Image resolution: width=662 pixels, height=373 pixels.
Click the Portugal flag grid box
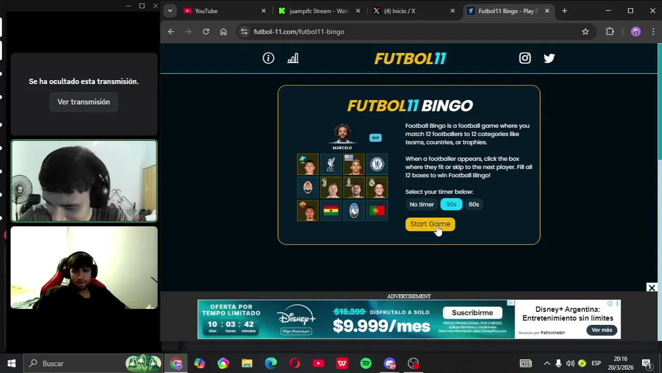tap(377, 211)
